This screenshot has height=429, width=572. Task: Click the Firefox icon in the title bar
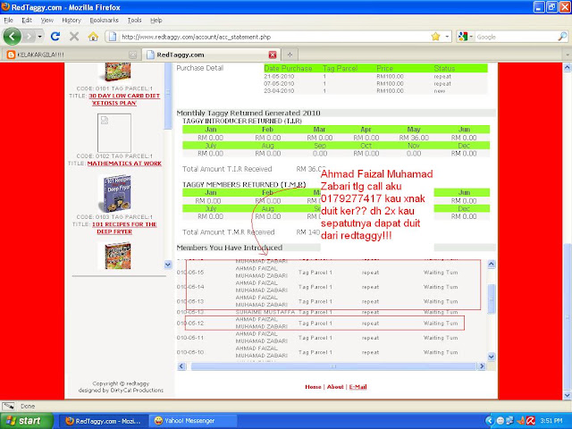coord(5,7)
